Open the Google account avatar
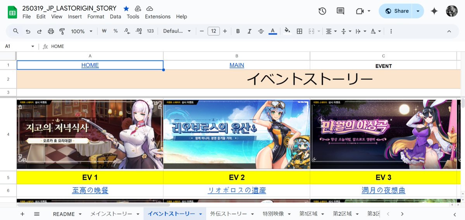This screenshot has height=220, width=465. [x=452, y=11]
